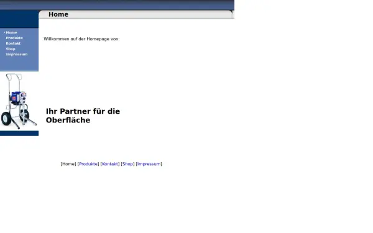Open Shop in the sidebar menu
This screenshot has height=233, width=373.
point(11,48)
